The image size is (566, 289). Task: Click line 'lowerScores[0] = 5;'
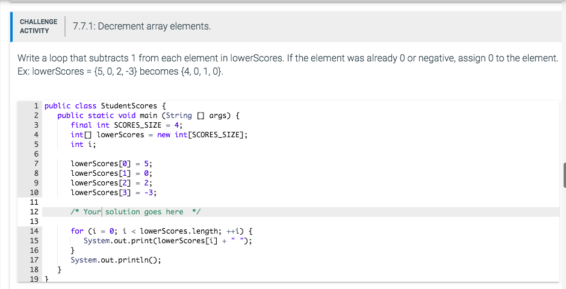pos(111,164)
